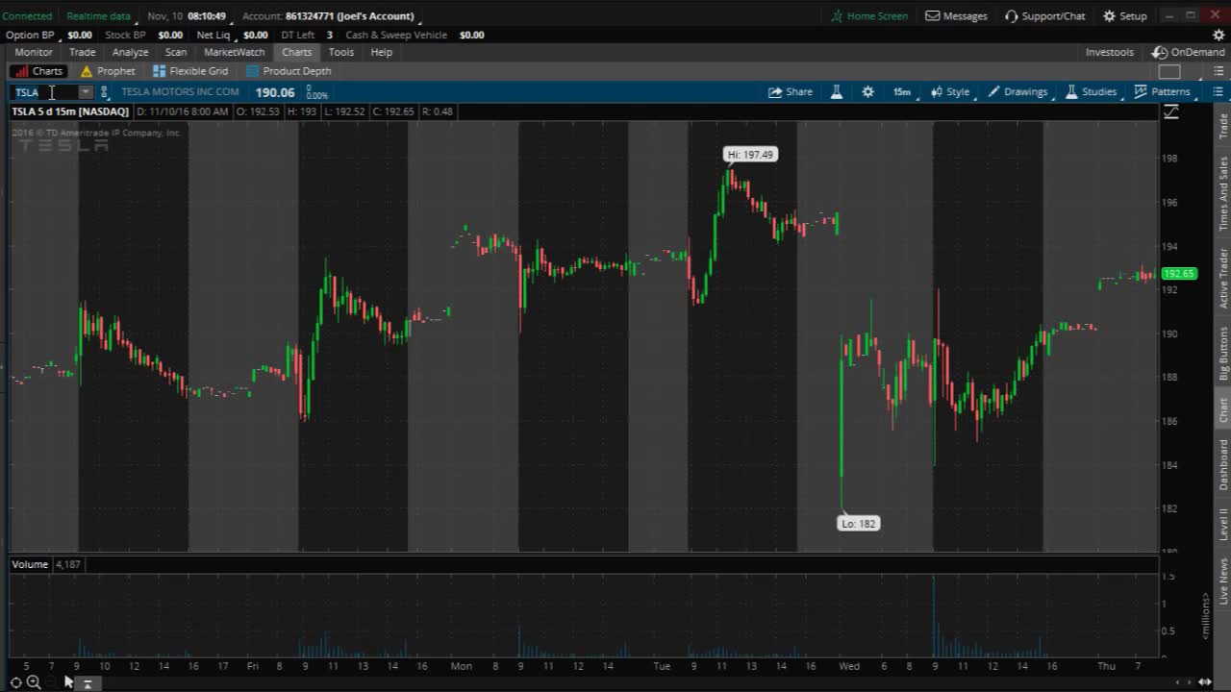Launch OnDemand mode

(x=1190, y=53)
